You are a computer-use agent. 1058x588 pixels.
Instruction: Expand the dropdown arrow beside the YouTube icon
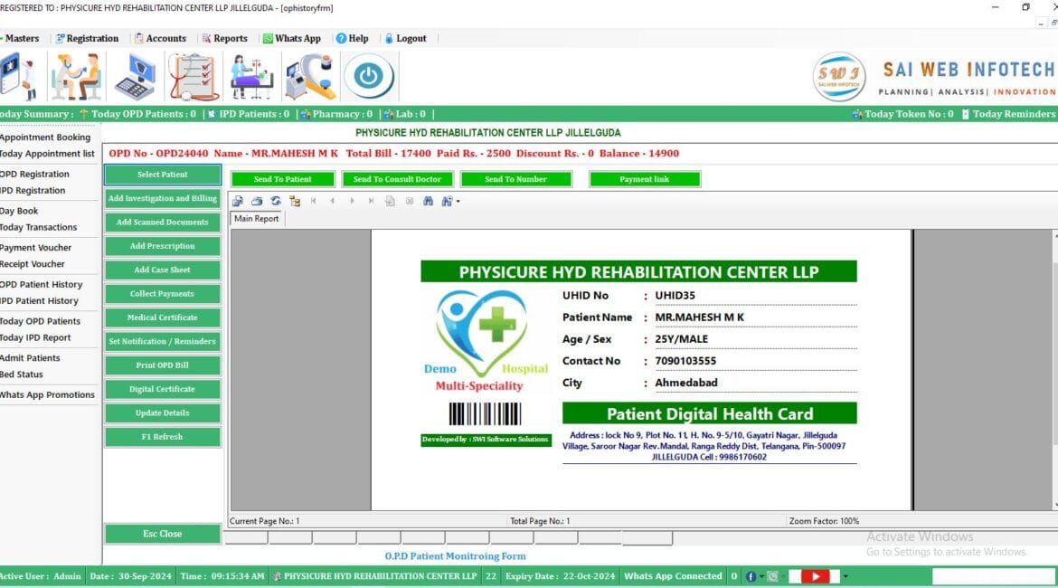tap(846, 576)
